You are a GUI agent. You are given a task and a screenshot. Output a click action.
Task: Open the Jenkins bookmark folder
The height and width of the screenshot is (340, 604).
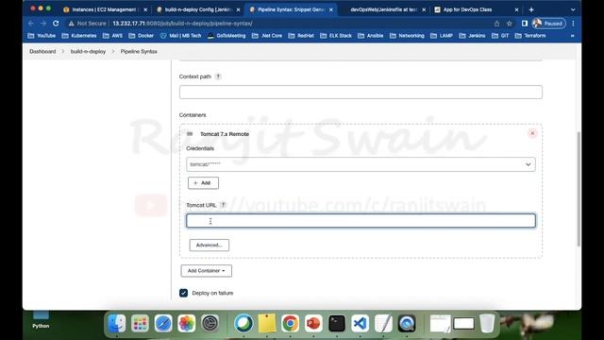click(472, 36)
